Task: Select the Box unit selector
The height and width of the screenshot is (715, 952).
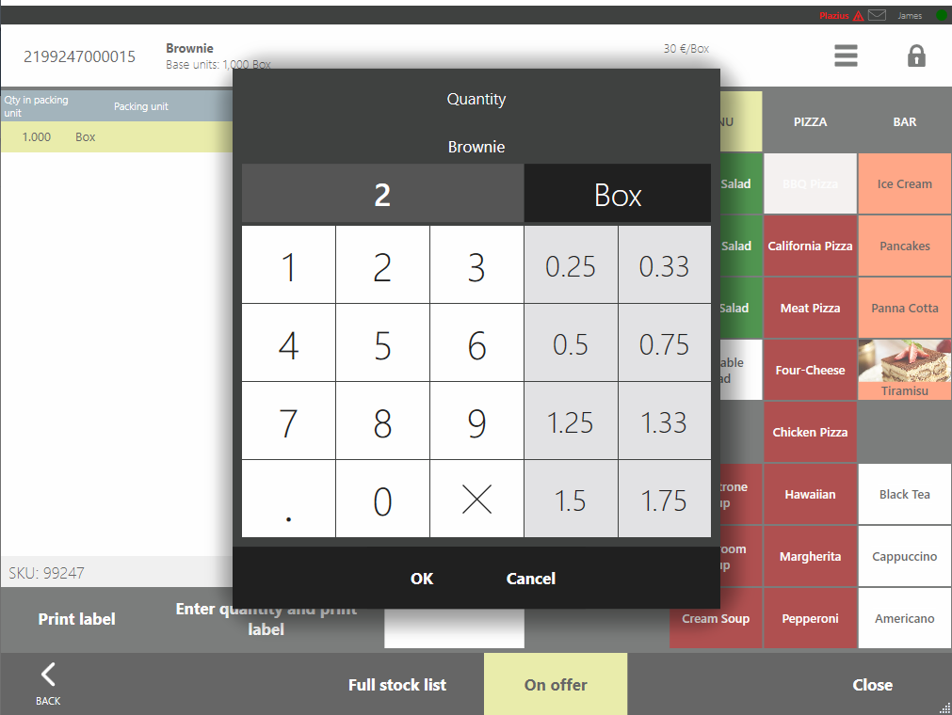Action: (617, 195)
